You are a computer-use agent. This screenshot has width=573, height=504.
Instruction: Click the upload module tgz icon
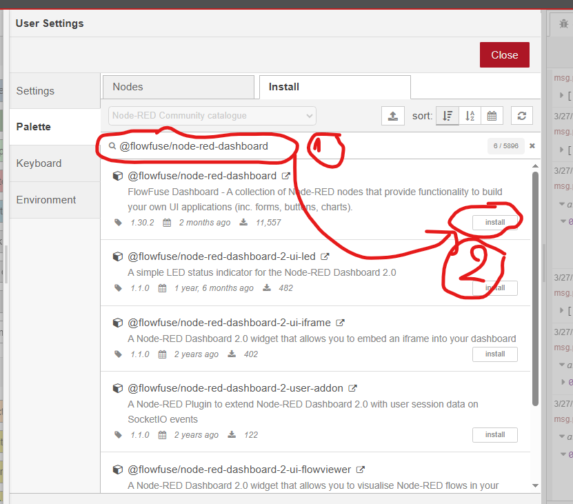392,116
